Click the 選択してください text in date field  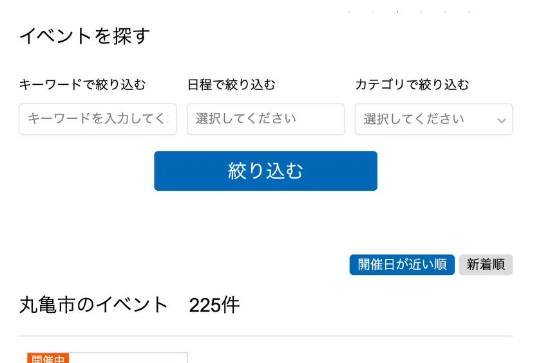tap(246, 119)
